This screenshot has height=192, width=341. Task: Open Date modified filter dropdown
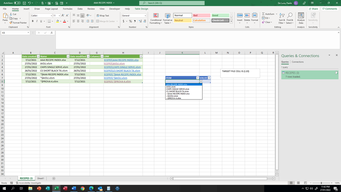point(88,56)
